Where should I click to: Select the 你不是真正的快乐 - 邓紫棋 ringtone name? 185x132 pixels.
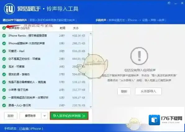pyautogui.click(x=25, y=59)
